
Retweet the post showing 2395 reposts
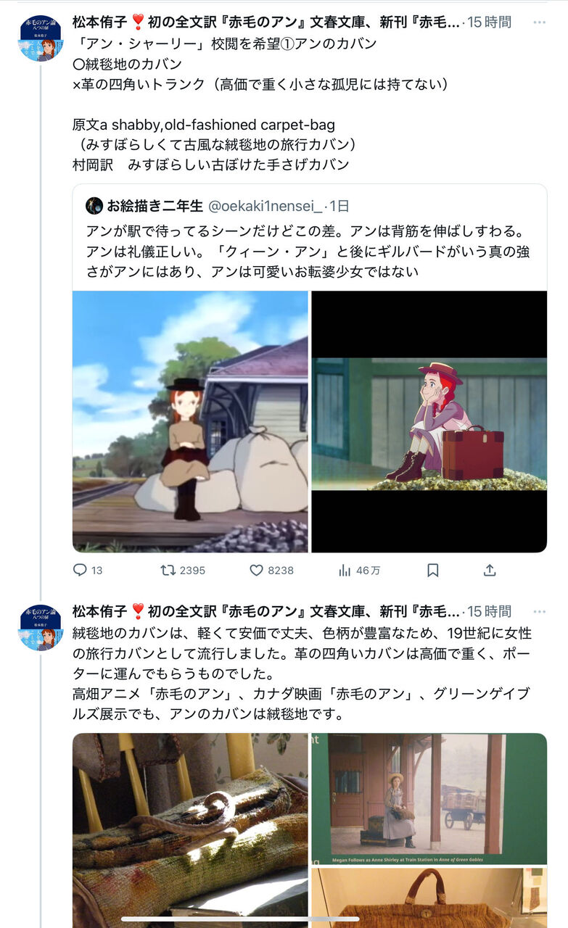[x=183, y=571]
